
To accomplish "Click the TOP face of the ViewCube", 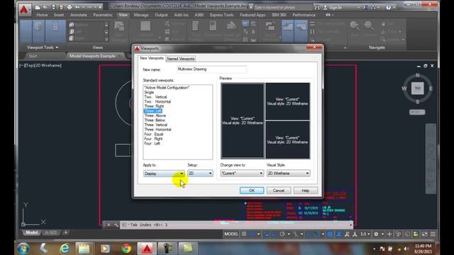I will point(418,89).
